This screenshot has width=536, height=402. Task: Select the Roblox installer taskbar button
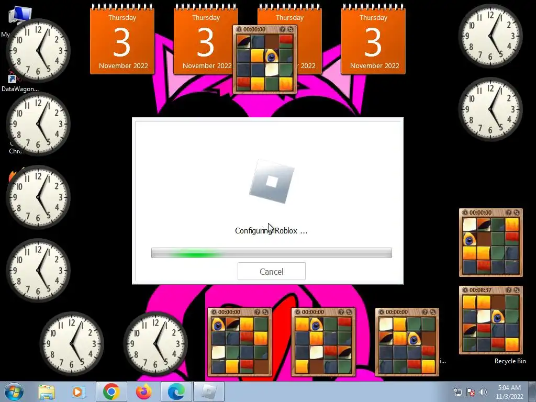pyautogui.click(x=209, y=392)
